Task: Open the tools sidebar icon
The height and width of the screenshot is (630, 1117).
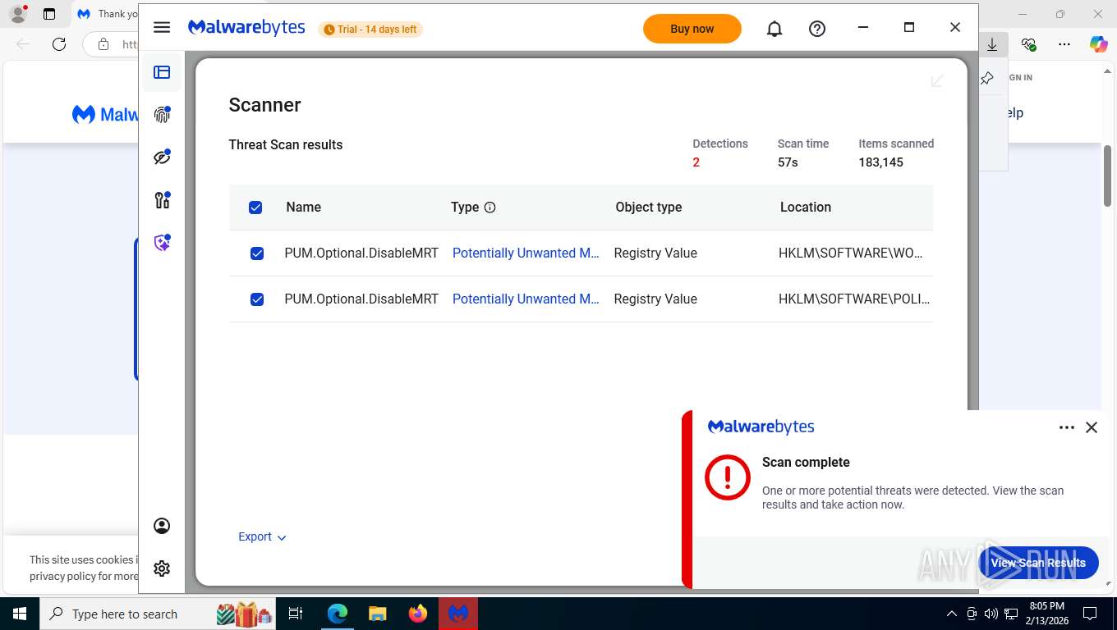Action: (x=162, y=200)
